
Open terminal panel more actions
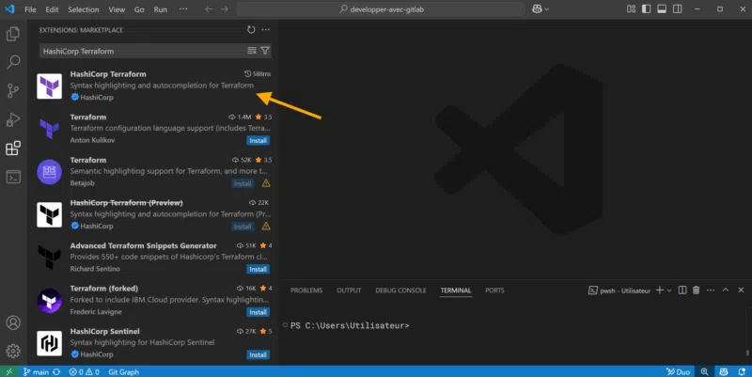tap(711, 291)
